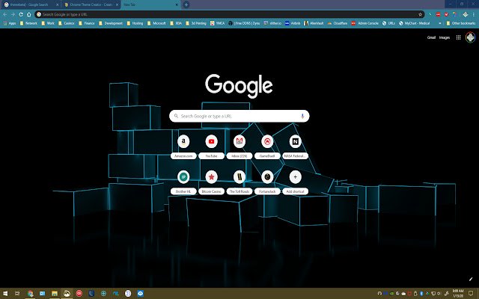The image size is (479, 299).
Task: Click the Chrome profile avatar in toolbar
Action: coord(466,14)
